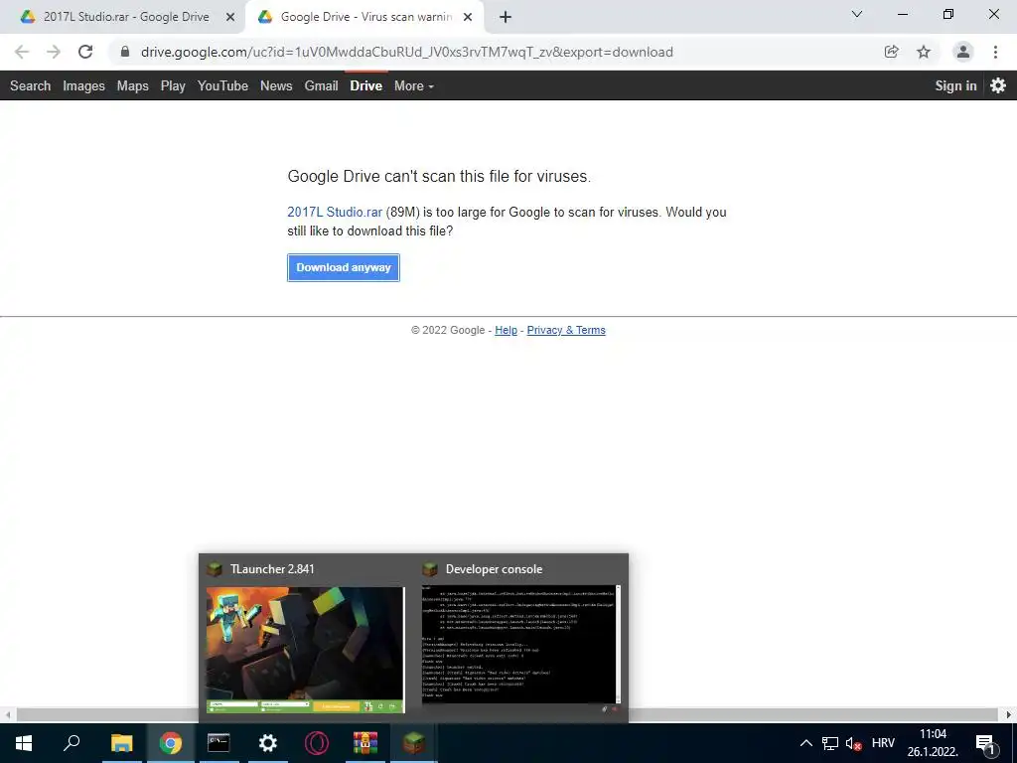Open YouTube in the Google bar

(222, 85)
